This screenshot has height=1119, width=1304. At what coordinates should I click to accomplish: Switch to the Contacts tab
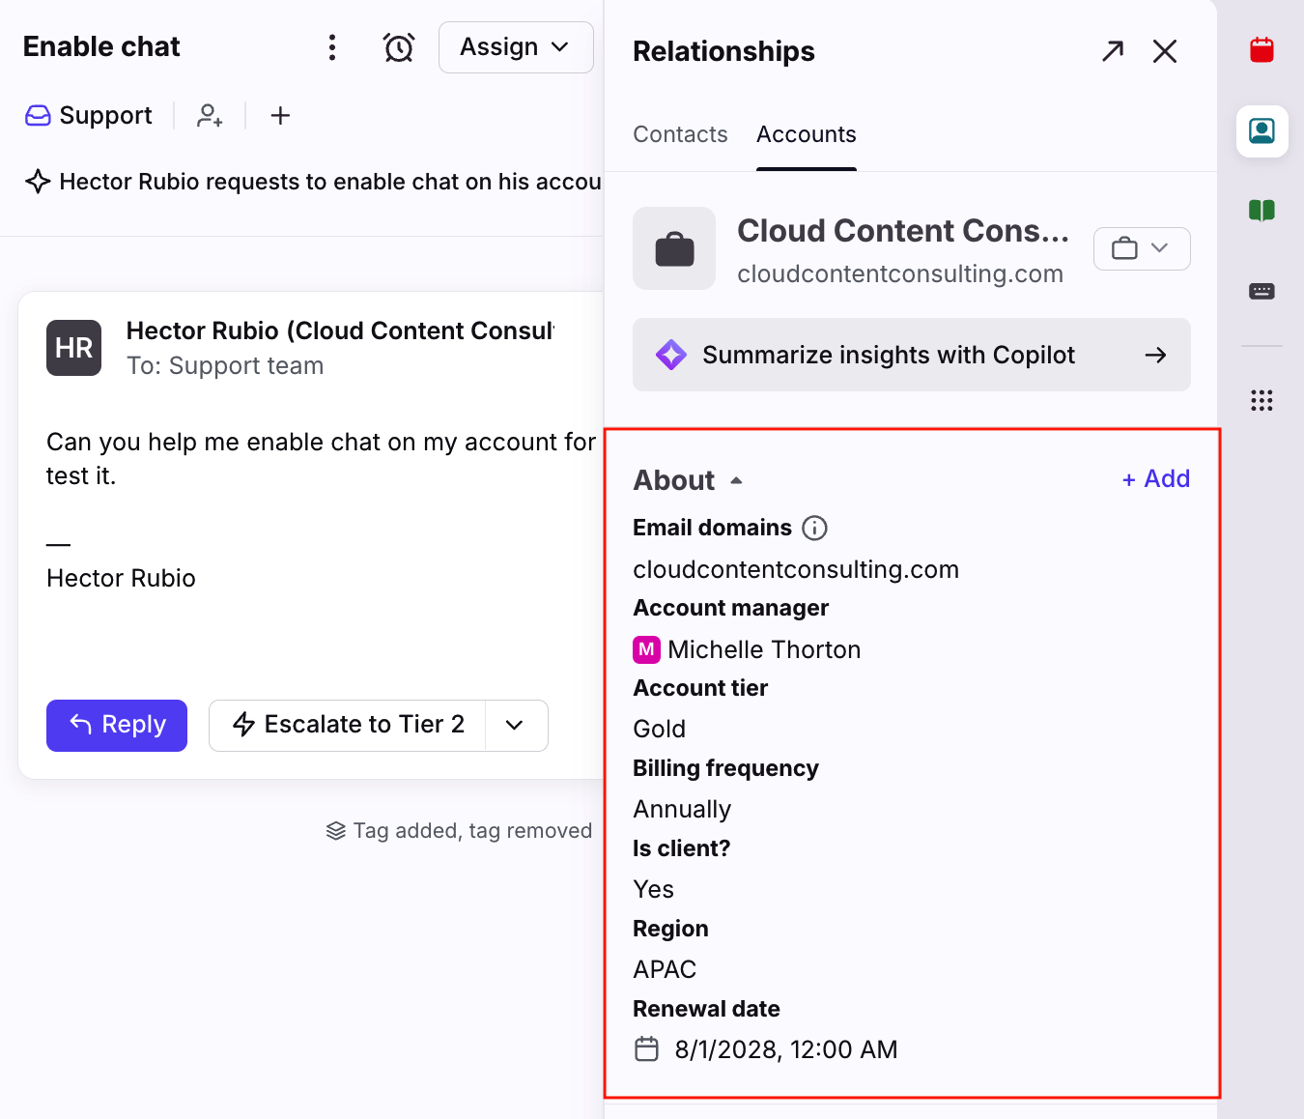680,134
